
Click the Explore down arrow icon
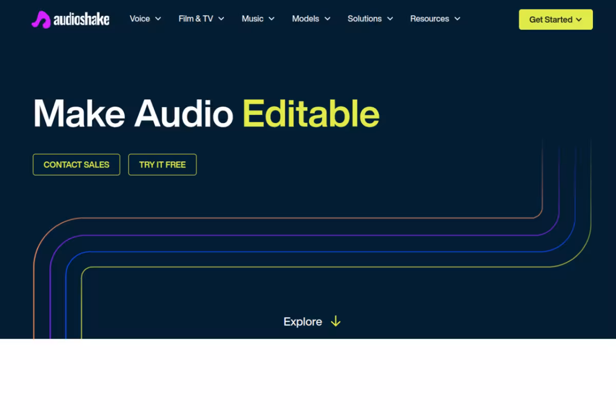tap(336, 321)
